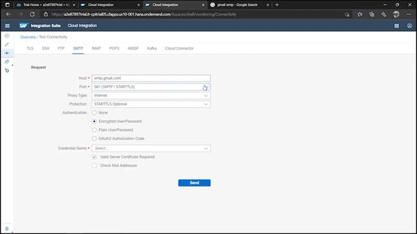Screen dimensions: 417x234
Task: Toggle Valid Server Certificate Required checkbox
Action: 94,157
